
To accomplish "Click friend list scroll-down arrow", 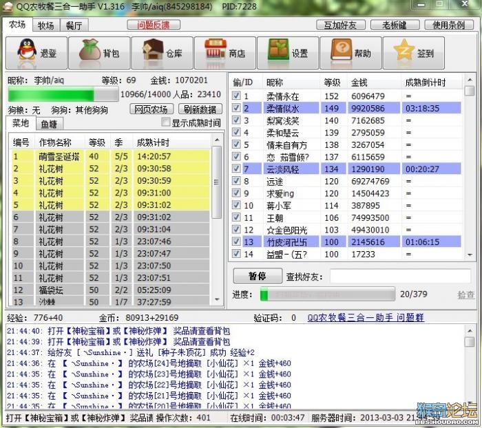I will pyautogui.click(x=470, y=255).
